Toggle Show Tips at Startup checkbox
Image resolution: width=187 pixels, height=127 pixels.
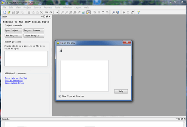(x=60, y=96)
